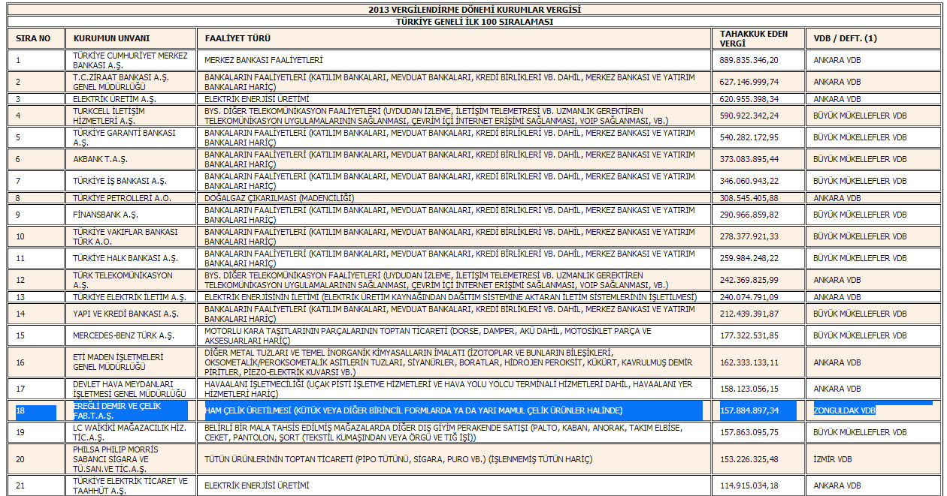
Task: Select AKBANK T.A.Ş. company cell
Action: [x=131, y=159]
